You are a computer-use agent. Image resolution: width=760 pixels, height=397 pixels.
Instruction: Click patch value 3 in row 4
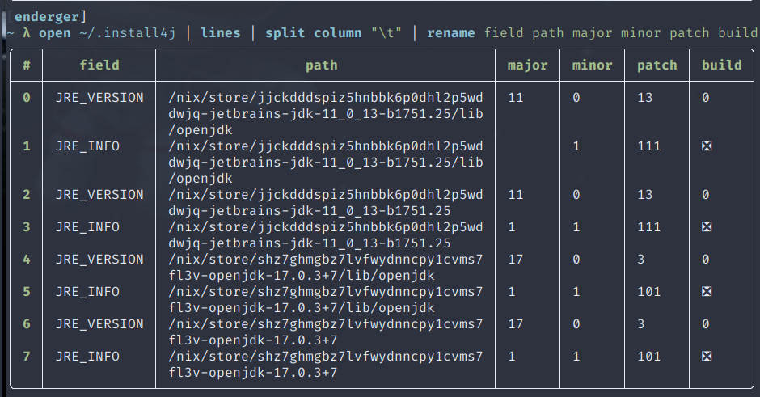[x=641, y=260]
